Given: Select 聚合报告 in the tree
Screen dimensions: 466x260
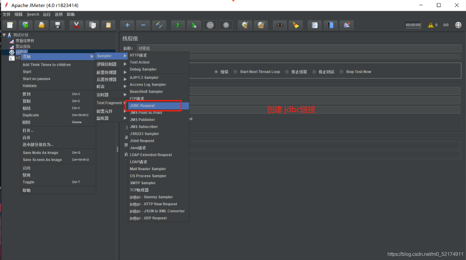Looking at the screenshot, I should (23, 46).
